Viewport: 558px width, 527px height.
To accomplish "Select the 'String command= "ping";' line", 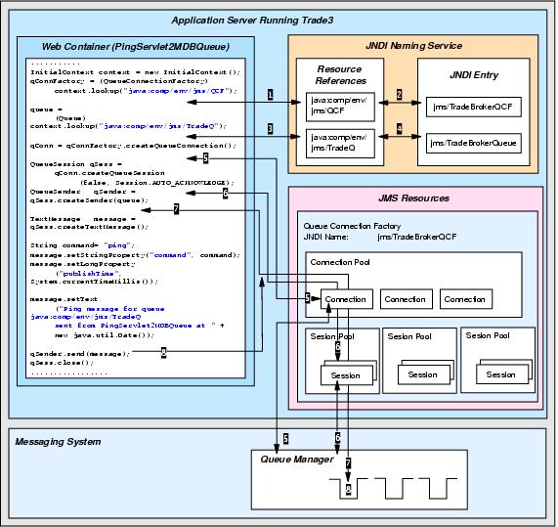I will pos(82,245).
